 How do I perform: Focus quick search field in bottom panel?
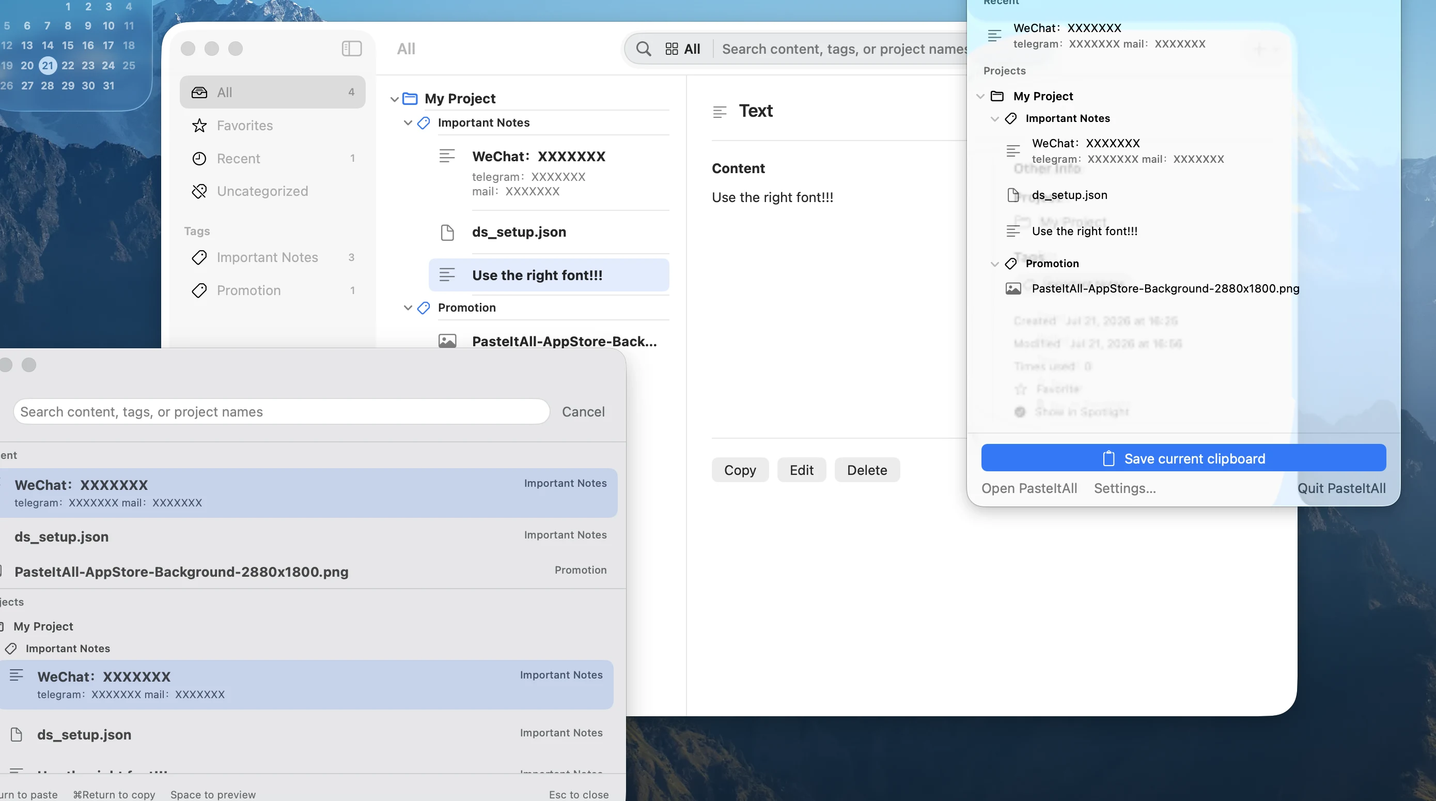(x=281, y=412)
